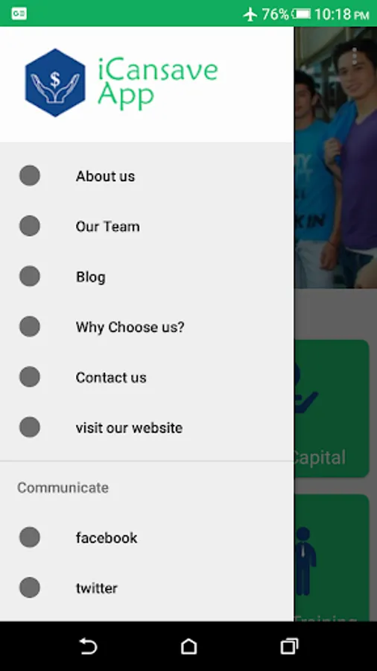Open the About us menu entry
The image size is (377, 671).
pos(147,176)
